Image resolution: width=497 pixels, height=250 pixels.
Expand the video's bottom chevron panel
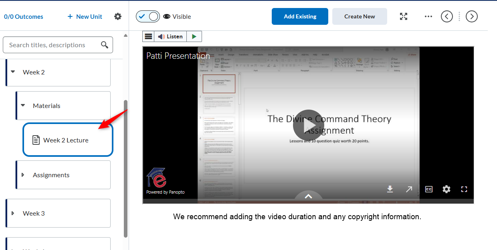(x=308, y=196)
